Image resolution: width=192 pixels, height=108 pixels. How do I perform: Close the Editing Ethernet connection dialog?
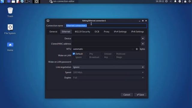point(146,21)
